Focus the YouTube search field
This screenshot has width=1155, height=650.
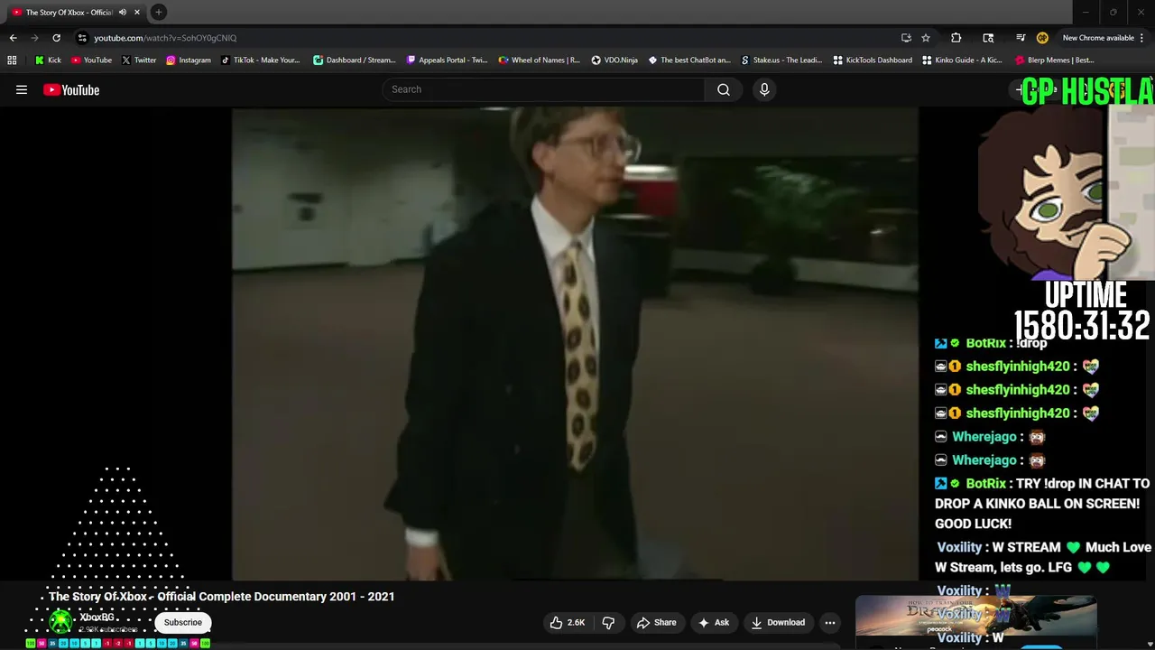(x=544, y=89)
